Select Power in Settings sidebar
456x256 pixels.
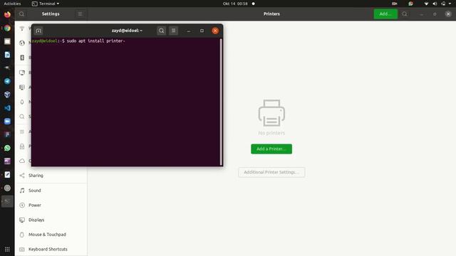click(x=51, y=205)
